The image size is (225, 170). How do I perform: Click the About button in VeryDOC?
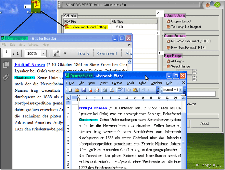coord(205,124)
